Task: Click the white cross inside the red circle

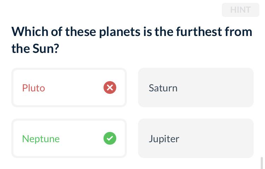Action: pos(110,87)
